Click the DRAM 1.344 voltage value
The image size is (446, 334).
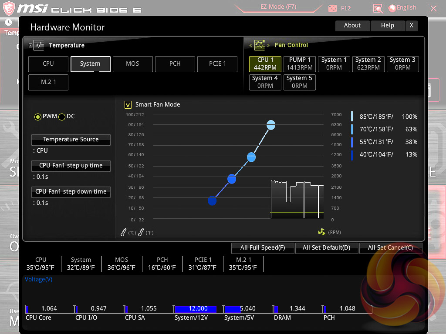(x=297, y=309)
